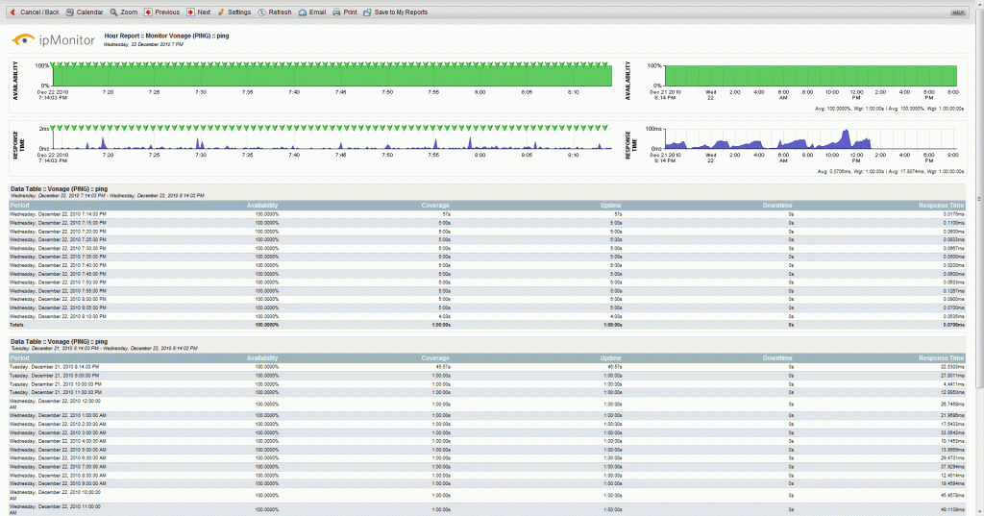This screenshot has height=516, width=984.
Task: Click the Refresh icon
Action: (x=262, y=12)
